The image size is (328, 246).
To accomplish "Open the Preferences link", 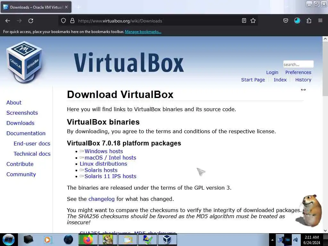I will (298, 72).
